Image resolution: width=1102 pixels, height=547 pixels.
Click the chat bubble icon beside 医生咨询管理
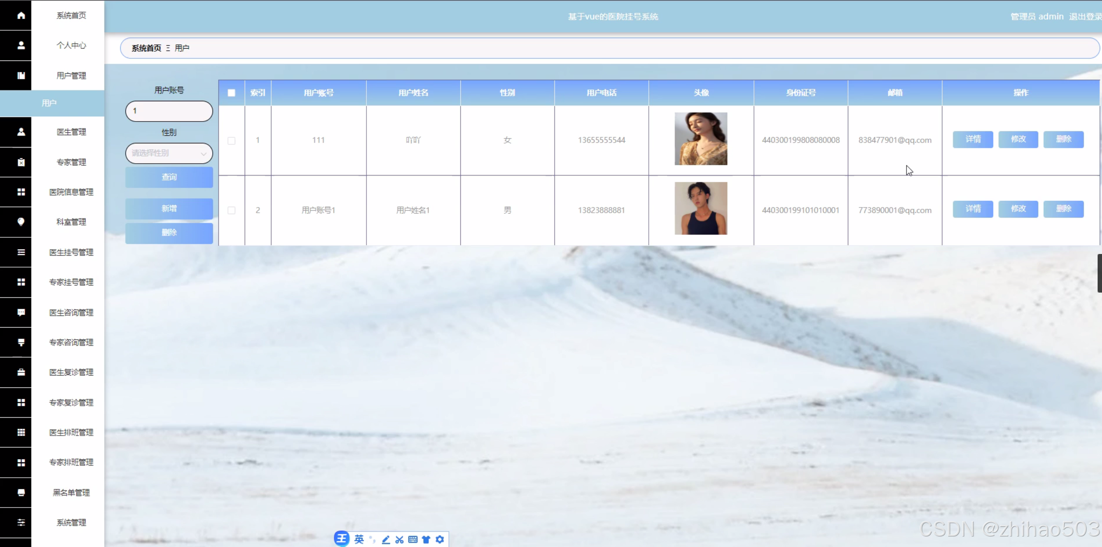pyautogui.click(x=21, y=312)
